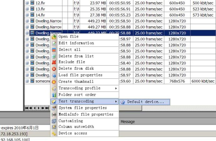The height and width of the screenshot is (141, 216).
Task: Choose Default device... from submenu
Action: 145,102
